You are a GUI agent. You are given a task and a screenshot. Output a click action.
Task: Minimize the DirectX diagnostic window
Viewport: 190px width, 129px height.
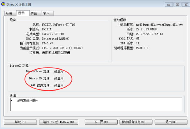[169, 5]
